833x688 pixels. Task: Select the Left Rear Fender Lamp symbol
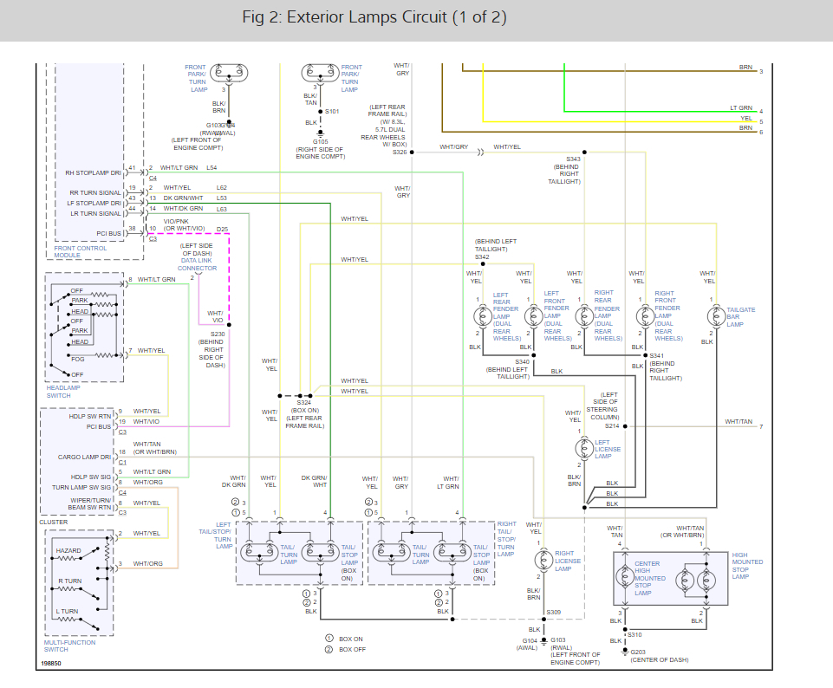coord(480,315)
